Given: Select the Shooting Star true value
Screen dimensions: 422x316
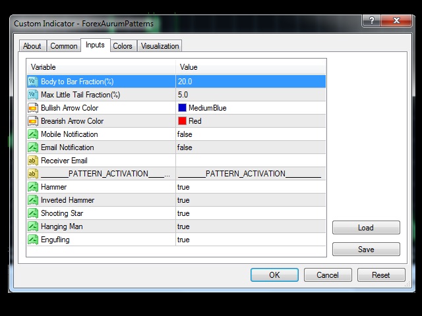Looking at the screenshot, I should pos(251,213).
